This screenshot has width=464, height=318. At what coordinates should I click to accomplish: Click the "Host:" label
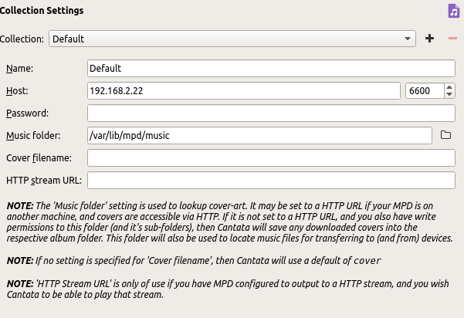click(17, 91)
